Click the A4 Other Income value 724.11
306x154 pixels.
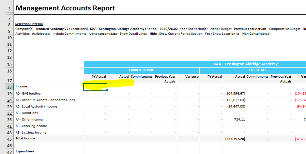(239, 120)
